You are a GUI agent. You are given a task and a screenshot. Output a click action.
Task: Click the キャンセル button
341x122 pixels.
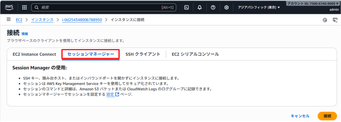[x=300, y=116]
